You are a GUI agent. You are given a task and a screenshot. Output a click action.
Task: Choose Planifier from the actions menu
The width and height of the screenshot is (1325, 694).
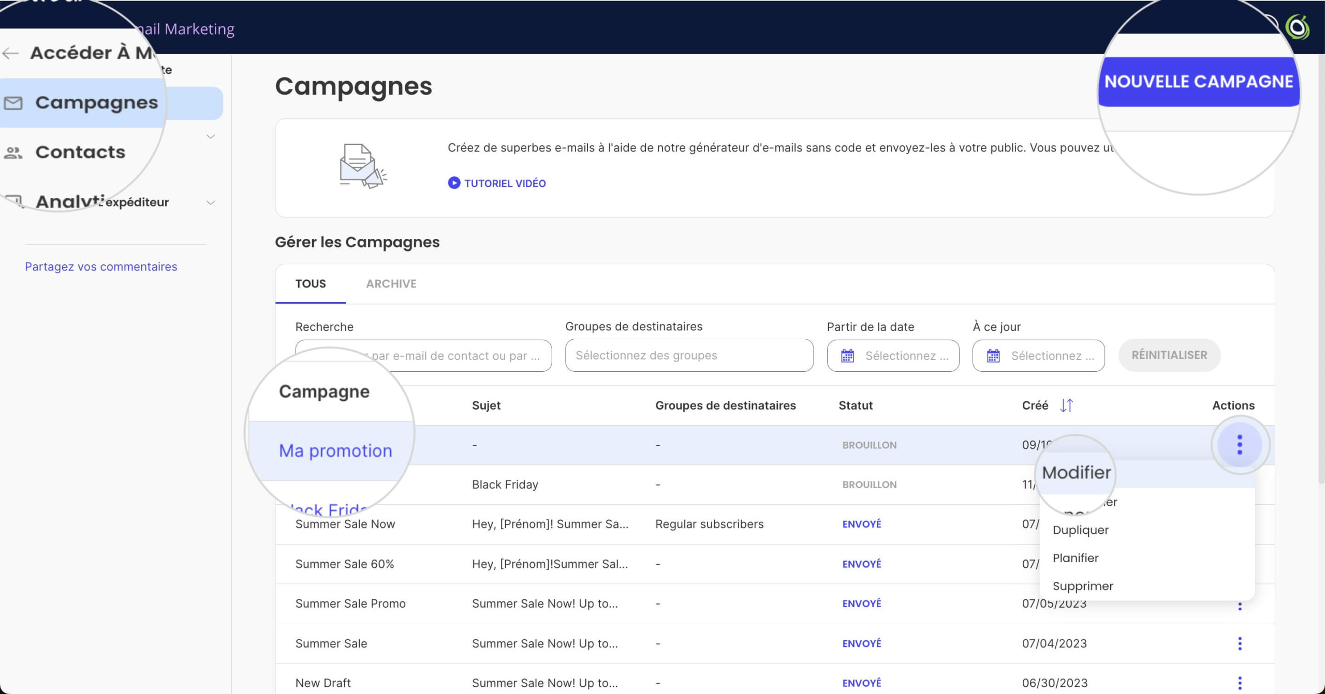[x=1075, y=558]
